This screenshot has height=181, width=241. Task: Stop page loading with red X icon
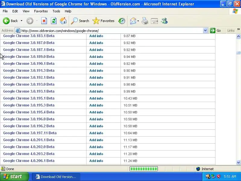44,21
